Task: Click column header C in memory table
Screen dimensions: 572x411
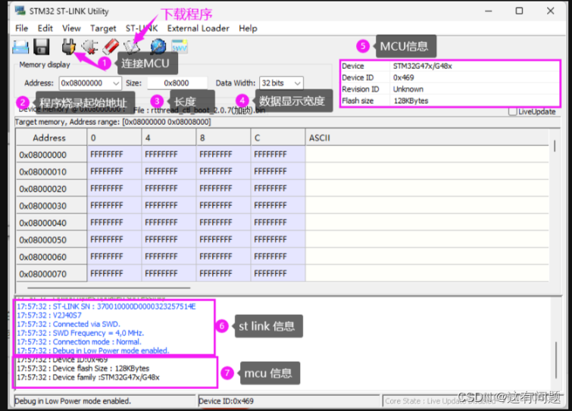Action: (x=278, y=138)
